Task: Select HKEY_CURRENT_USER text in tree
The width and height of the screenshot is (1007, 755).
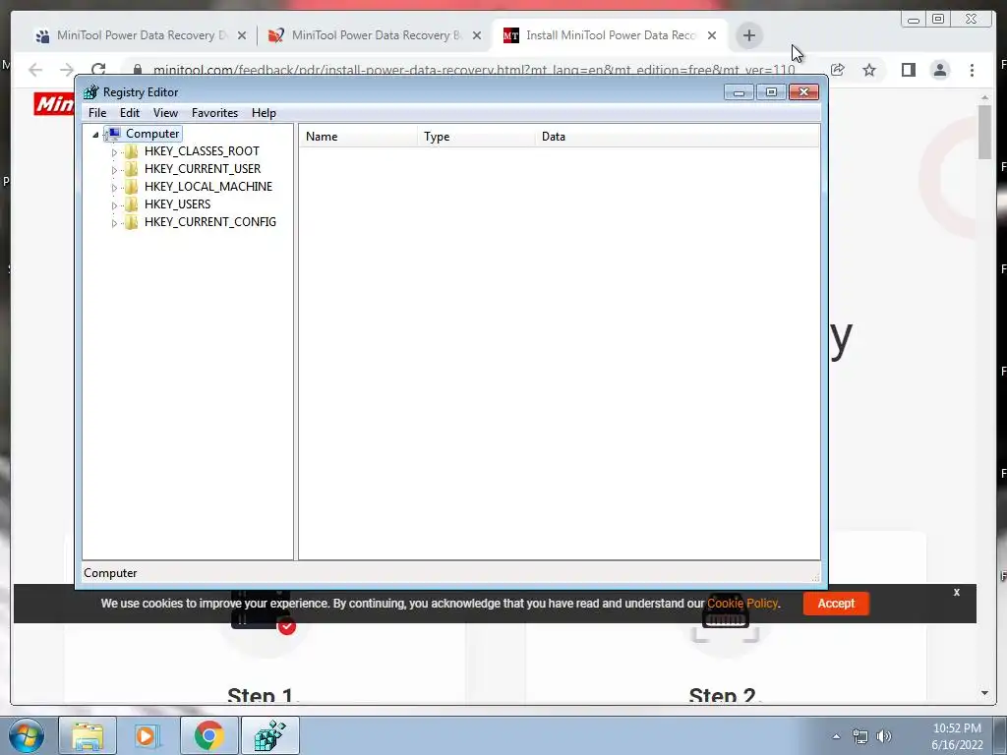Action: [x=203, y=169]
